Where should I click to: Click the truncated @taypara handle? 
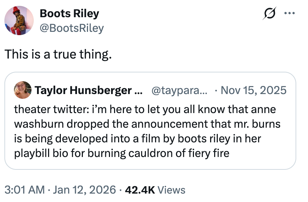[x=177, y=90]
